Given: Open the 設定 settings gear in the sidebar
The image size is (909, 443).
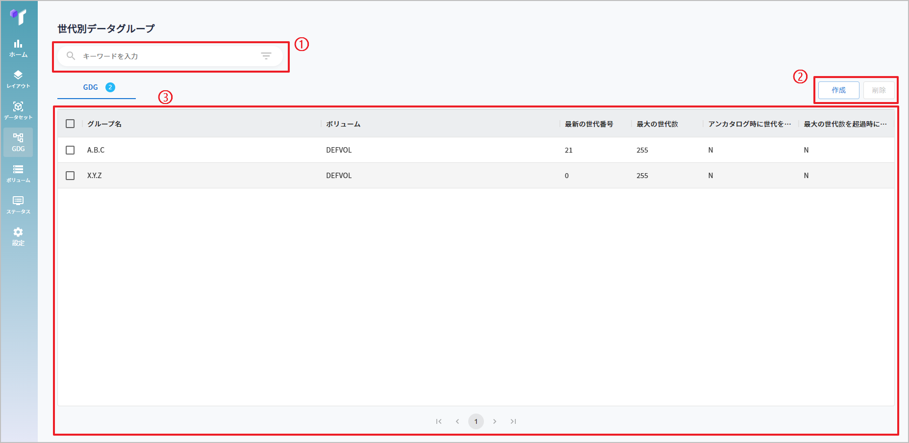Looking at the screenshot, I should point(18,236).
